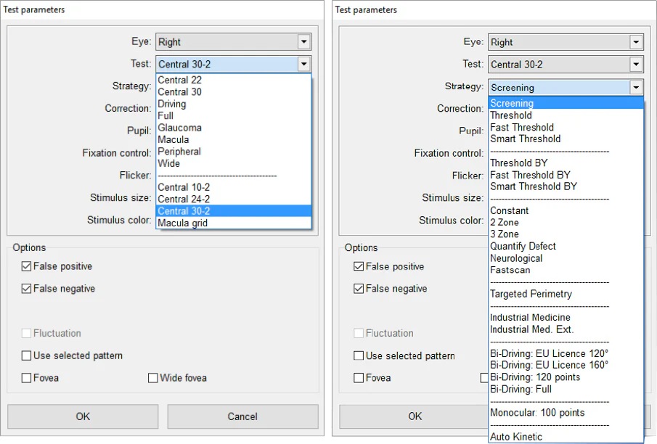The image size is (657, 444).
Task: Choose Industrial Med. Ext. strategy
Action: point(566,329)
